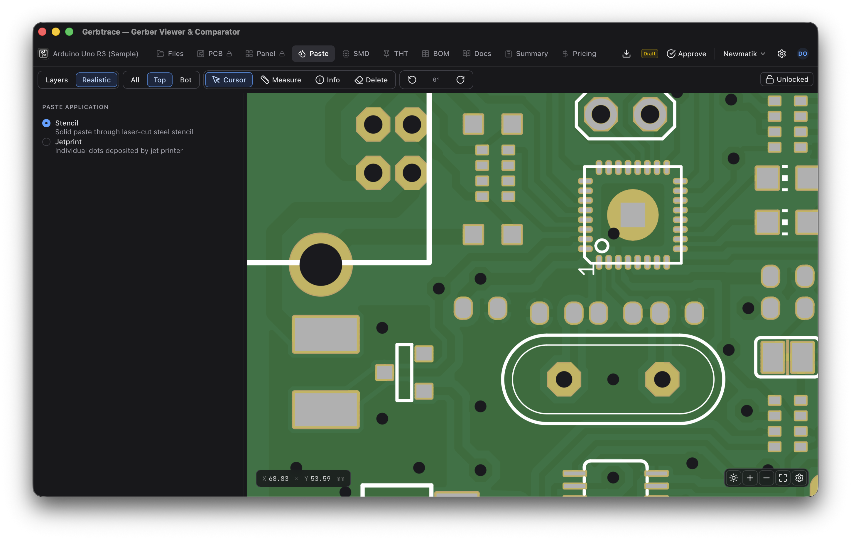The image size is (851, 540).
Task: Zoom out with the minus icon
Action: tap(766, 478)
